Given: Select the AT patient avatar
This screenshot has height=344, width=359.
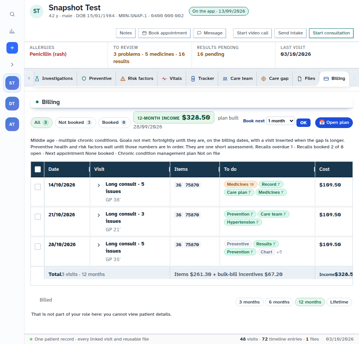Looking at the screenshot, I should [x=12, y=124].
